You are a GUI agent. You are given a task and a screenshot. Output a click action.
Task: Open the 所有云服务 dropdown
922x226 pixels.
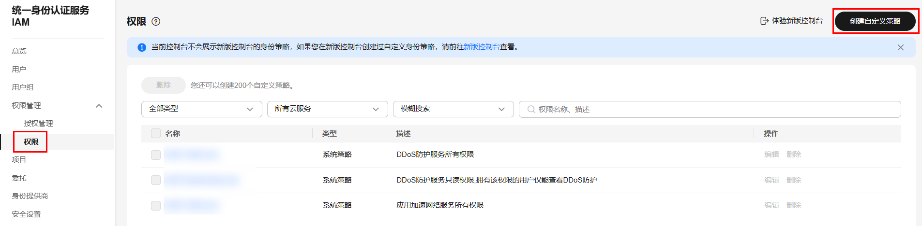point(328,109)
